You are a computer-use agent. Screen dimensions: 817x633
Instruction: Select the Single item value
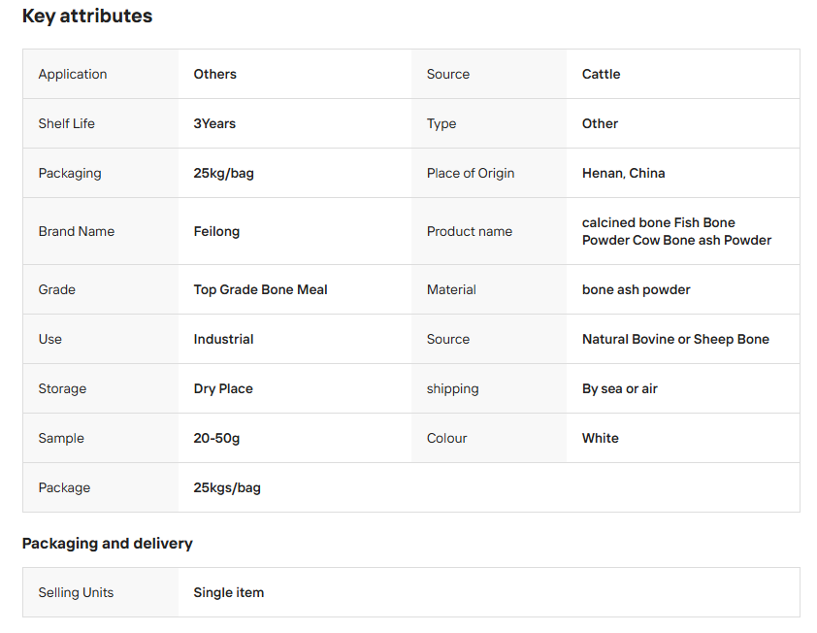click(228, 593)
